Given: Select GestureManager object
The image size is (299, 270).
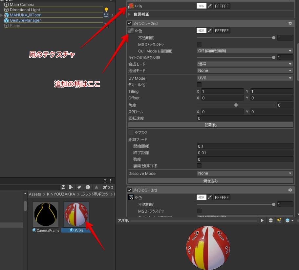Looking at the screenshot, I should point(25,20).
